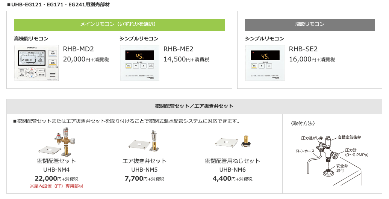389x199 pixels.
Task: Click the 密閉配管セット／エア抜き弁セット section header
Action: (194, 106)
